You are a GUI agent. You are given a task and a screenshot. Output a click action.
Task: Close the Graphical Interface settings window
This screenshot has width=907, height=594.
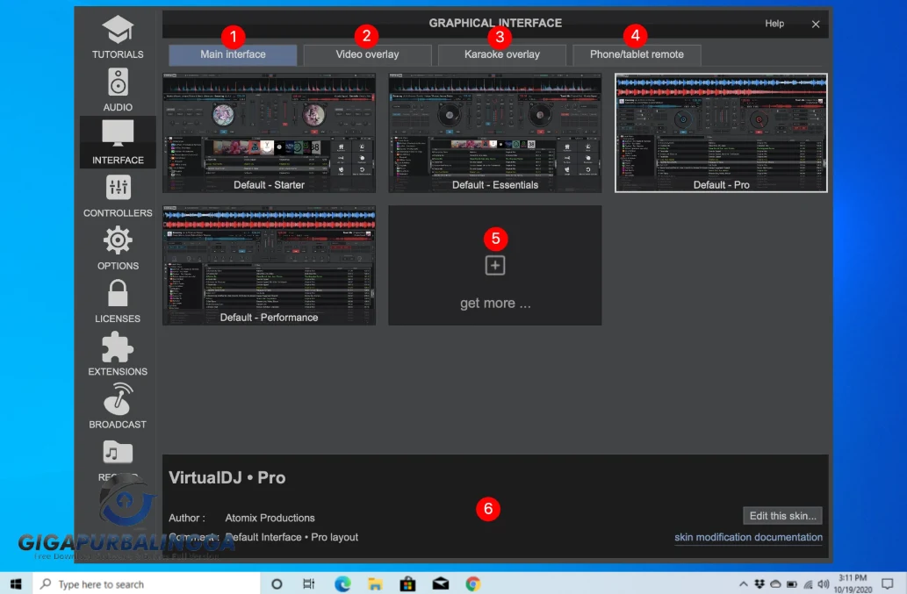point(816,25)
